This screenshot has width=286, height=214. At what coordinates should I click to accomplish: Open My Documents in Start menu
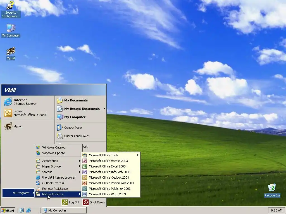(x=81, y=100)
